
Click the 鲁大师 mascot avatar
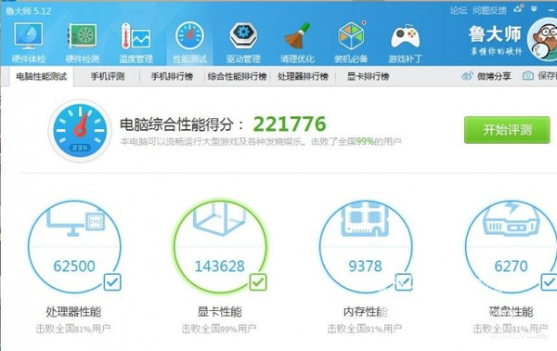(542, 39)
